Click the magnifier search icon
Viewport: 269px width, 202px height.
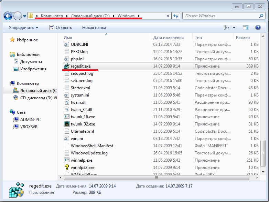(x=261, y=16)
